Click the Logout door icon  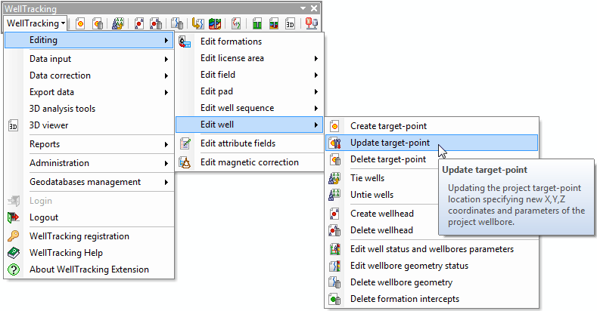(14, 217)
